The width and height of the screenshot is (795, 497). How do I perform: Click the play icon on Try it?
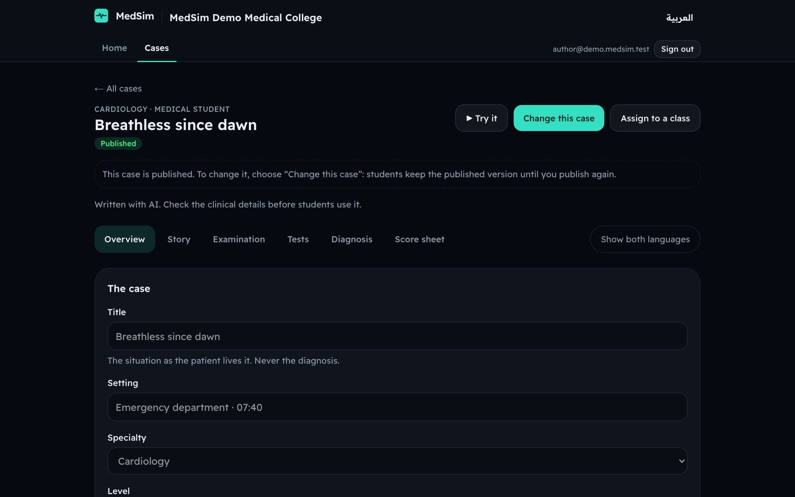click(x=469, y=118)
